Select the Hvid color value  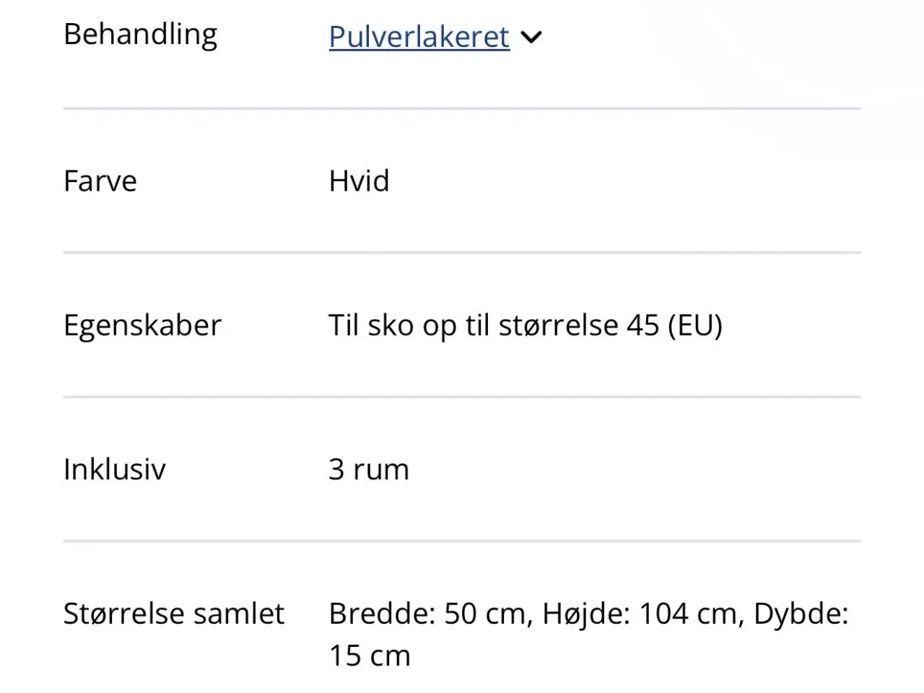pos(359,181)
